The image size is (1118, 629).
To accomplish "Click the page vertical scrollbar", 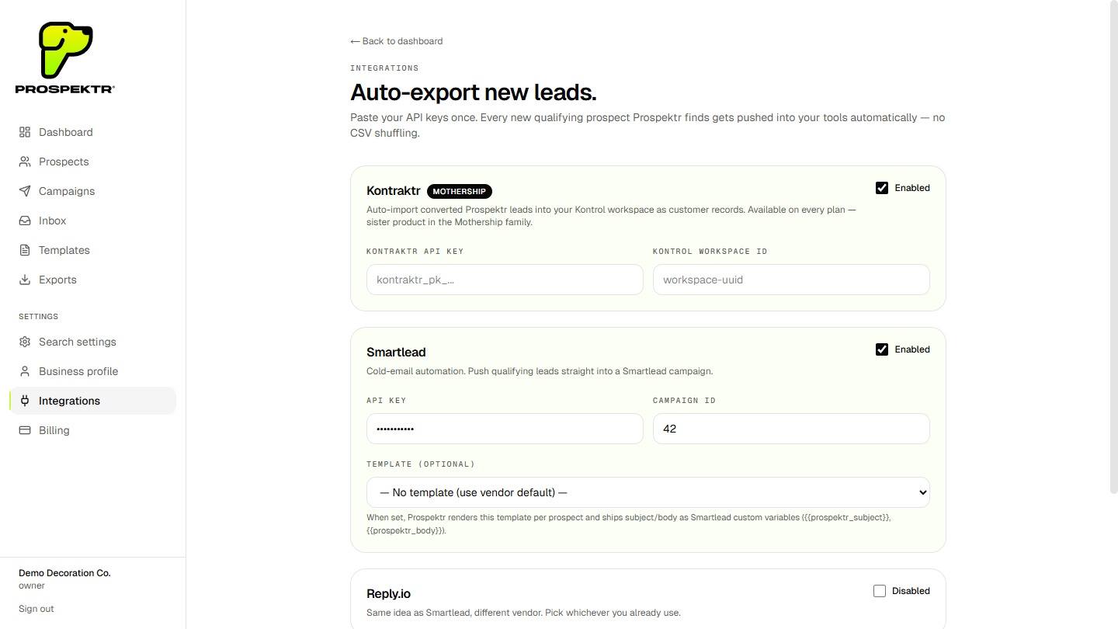I will point(1113,247).
